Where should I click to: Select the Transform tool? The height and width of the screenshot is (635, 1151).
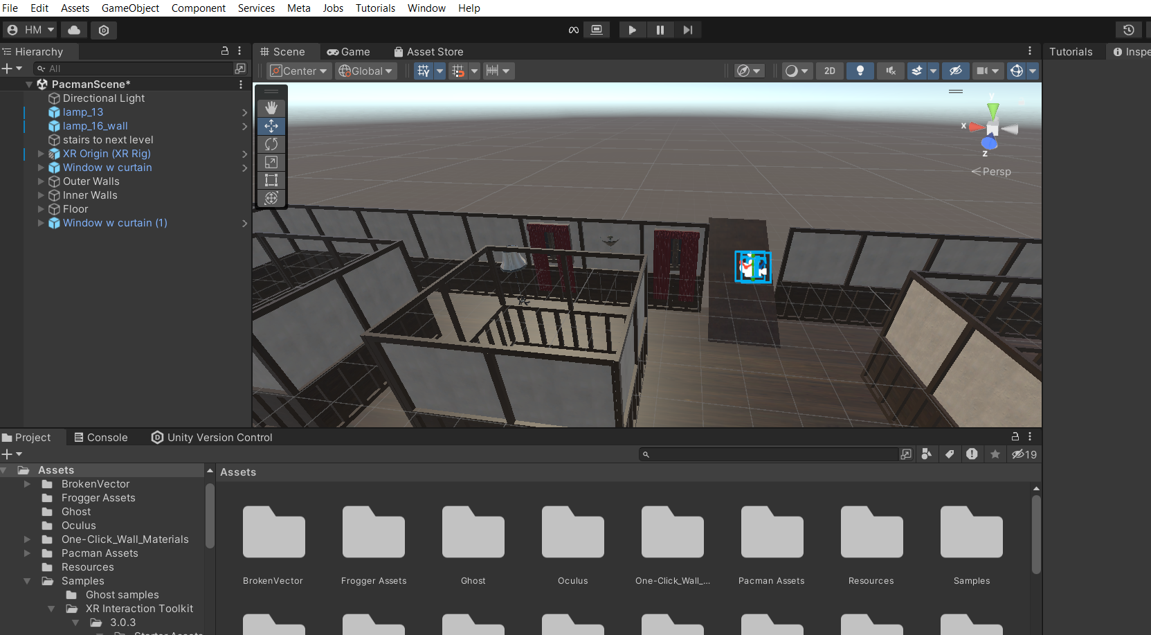coord(271,198)
